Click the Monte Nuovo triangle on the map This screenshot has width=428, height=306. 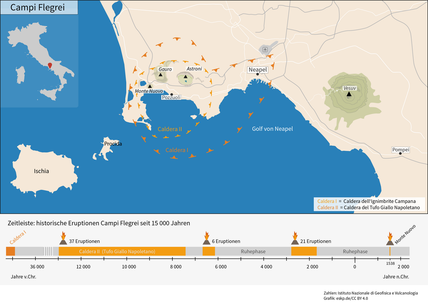150,86
